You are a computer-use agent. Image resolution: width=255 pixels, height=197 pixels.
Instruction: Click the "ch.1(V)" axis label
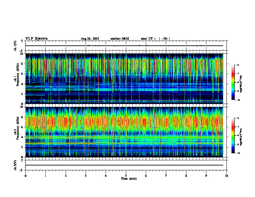tap(15, 46)
